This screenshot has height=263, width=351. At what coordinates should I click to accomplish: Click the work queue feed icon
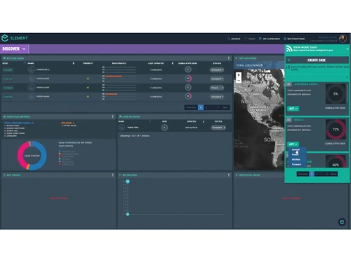289,48
